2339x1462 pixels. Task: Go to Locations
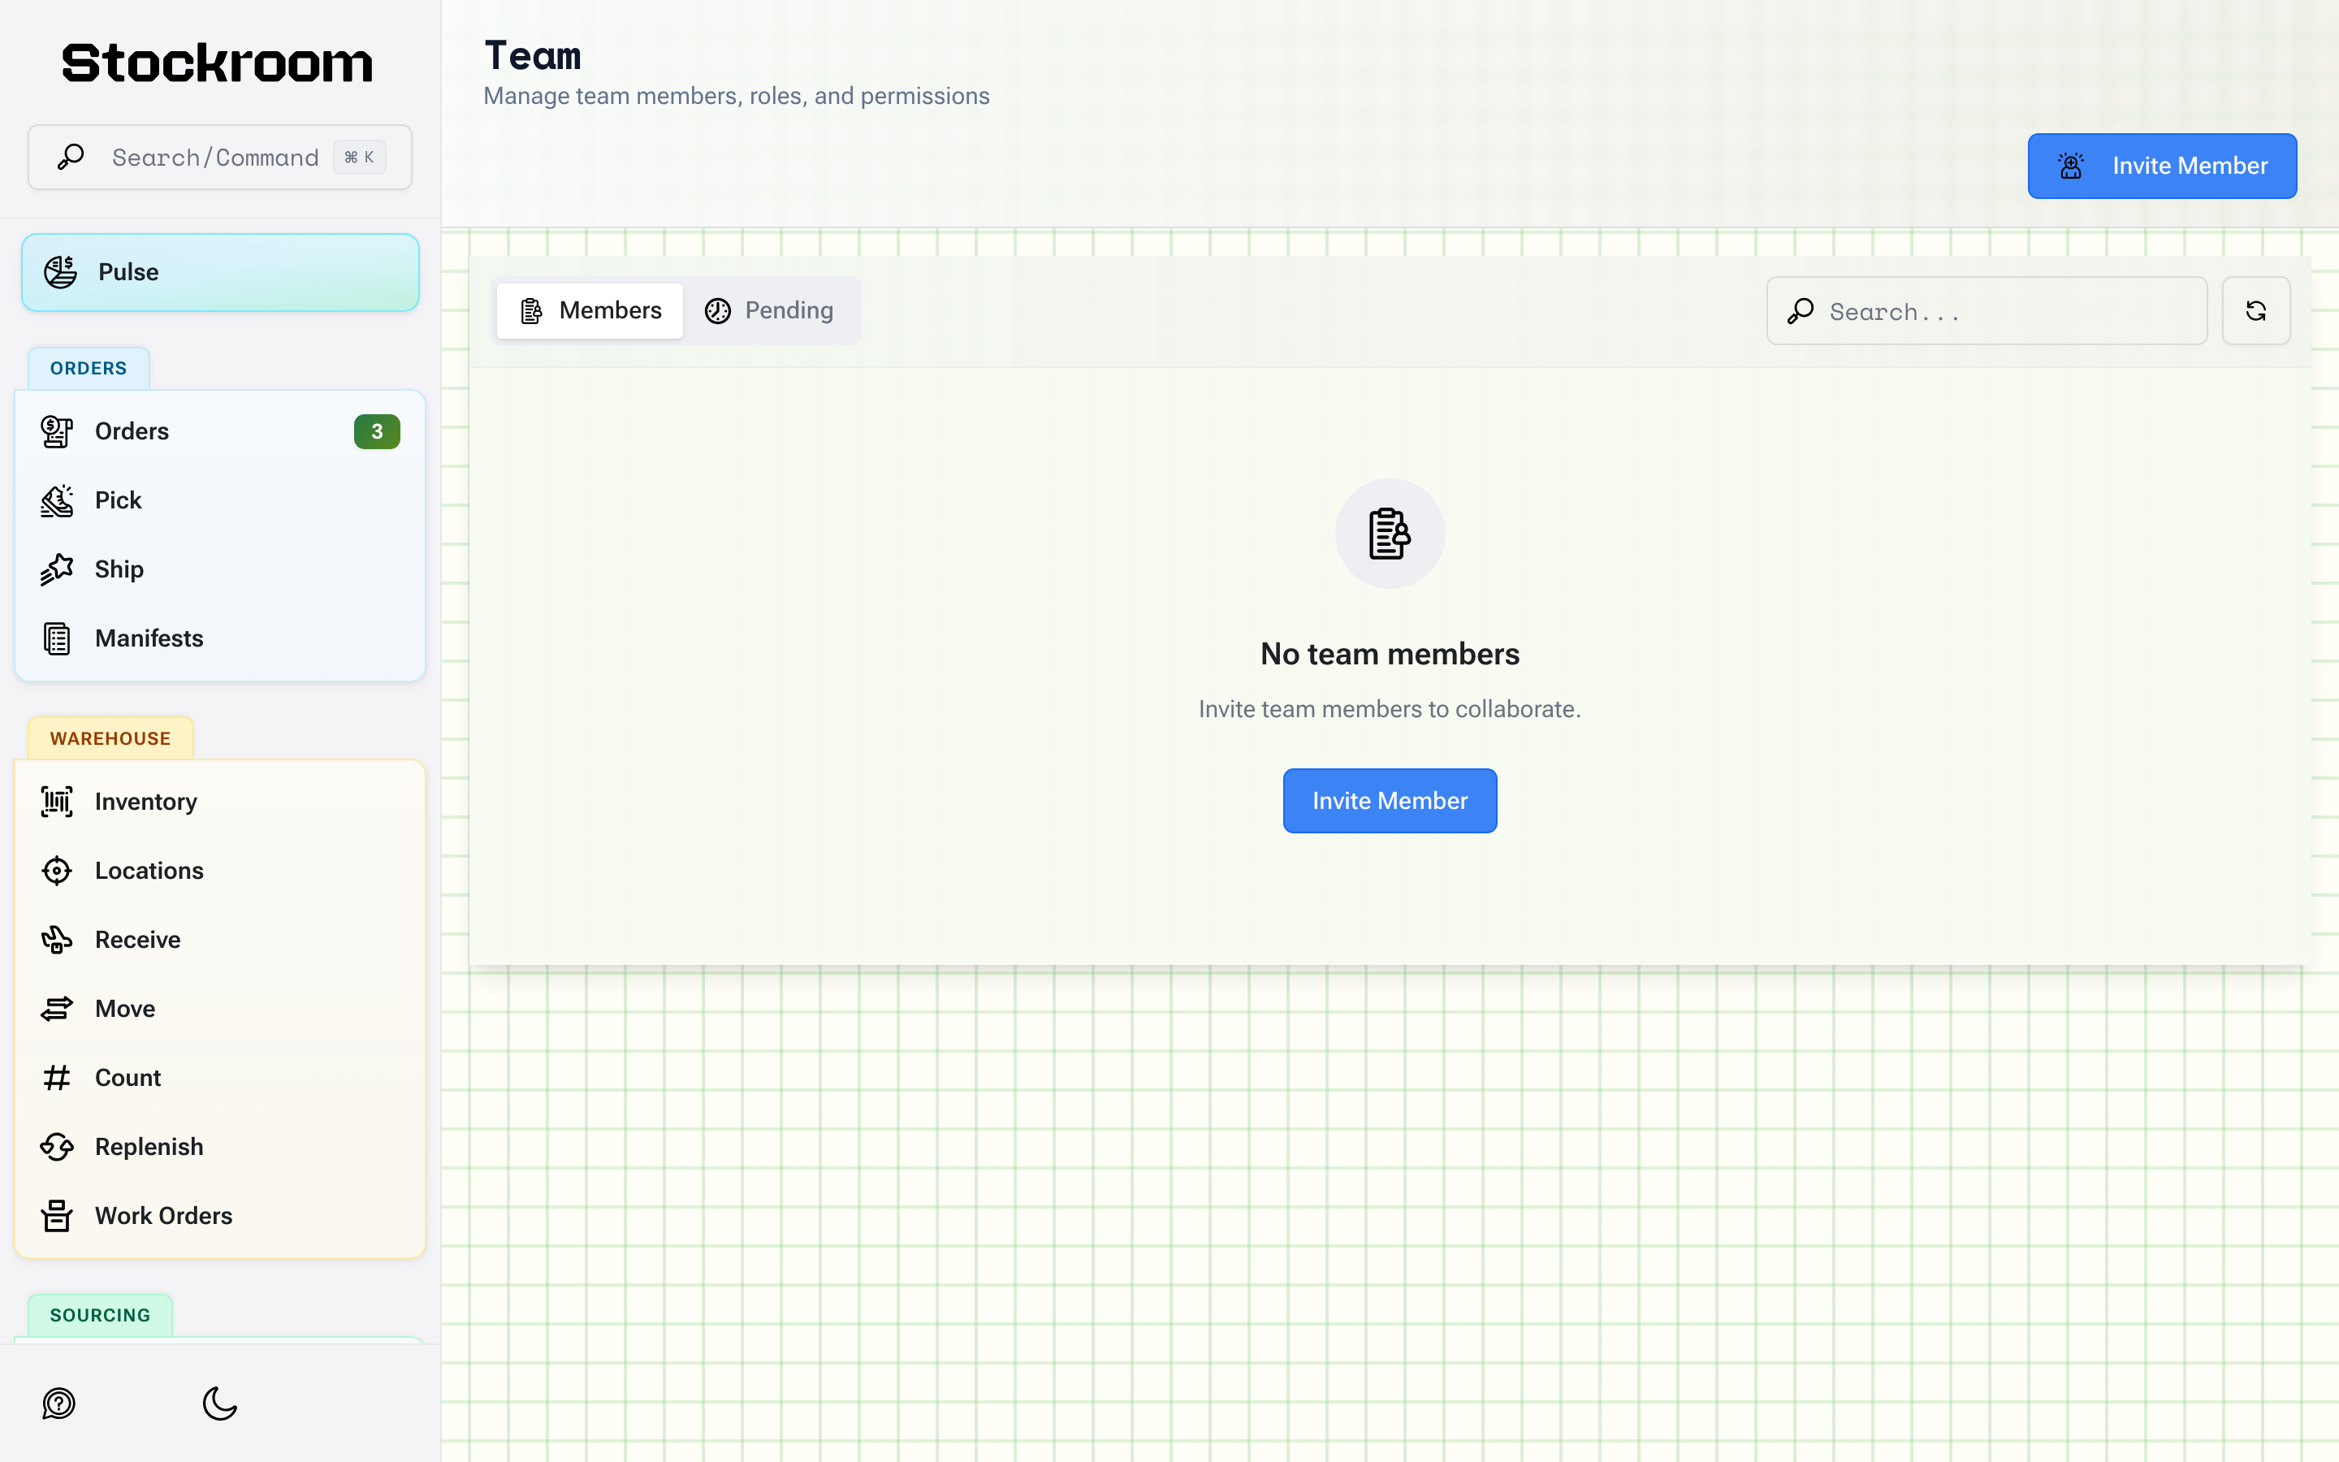220,870
